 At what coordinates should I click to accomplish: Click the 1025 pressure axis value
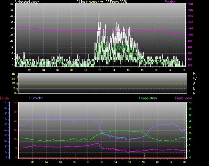click(190, 4)
